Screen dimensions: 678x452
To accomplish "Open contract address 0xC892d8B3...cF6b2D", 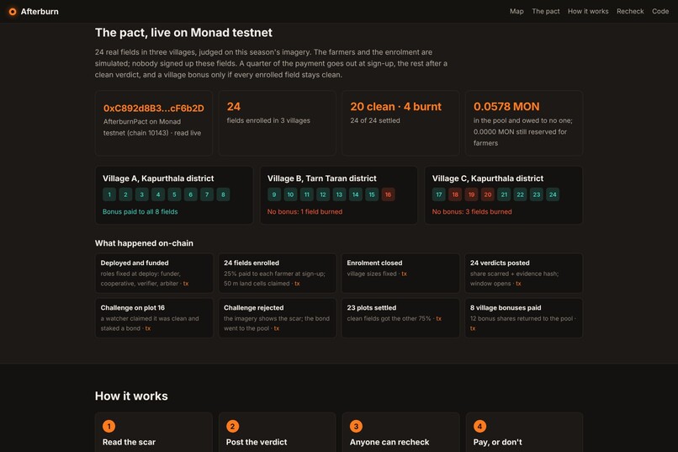I will click(153, 108).
